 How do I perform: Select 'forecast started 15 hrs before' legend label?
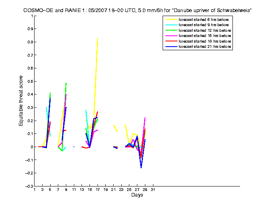[x=206, y=36]
